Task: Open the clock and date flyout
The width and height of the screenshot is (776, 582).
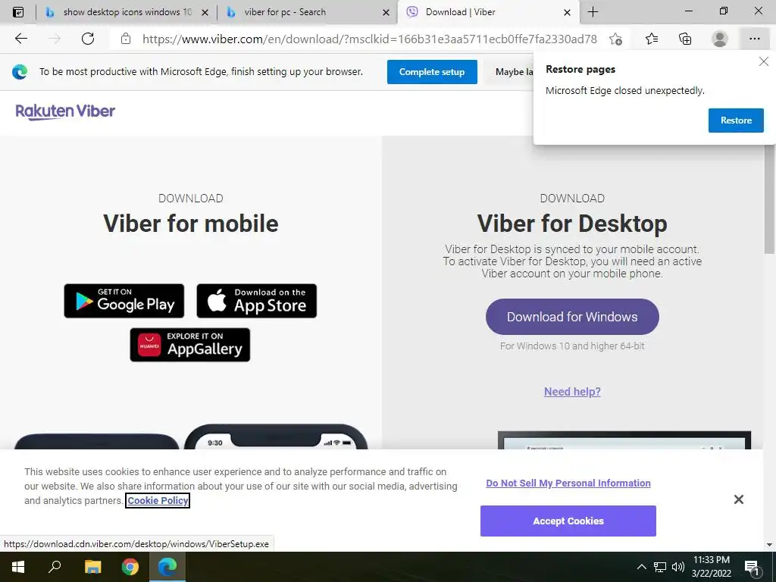Action: [711, 567]
